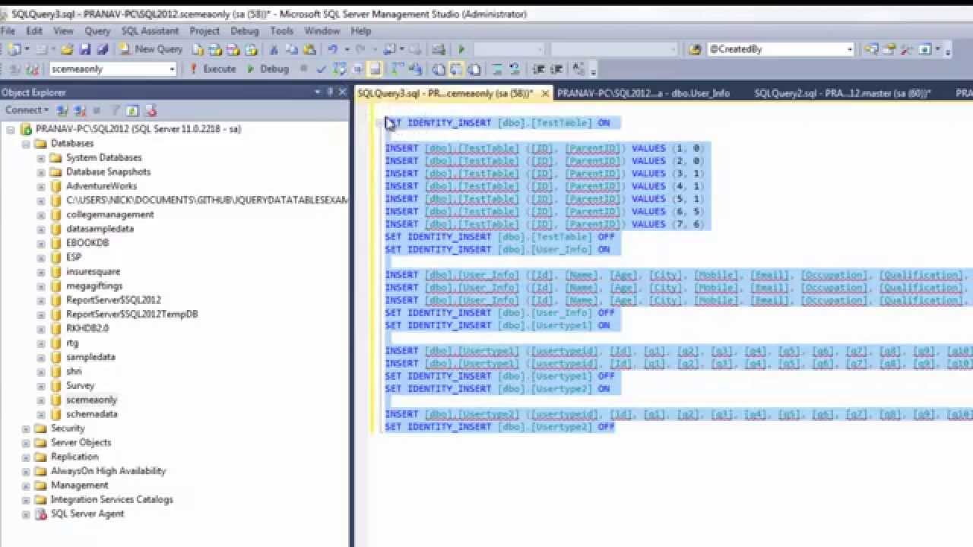The height and width of the screenshot is (547, 973).
Task: Open the Tools menu
Action: click(281, 31)
